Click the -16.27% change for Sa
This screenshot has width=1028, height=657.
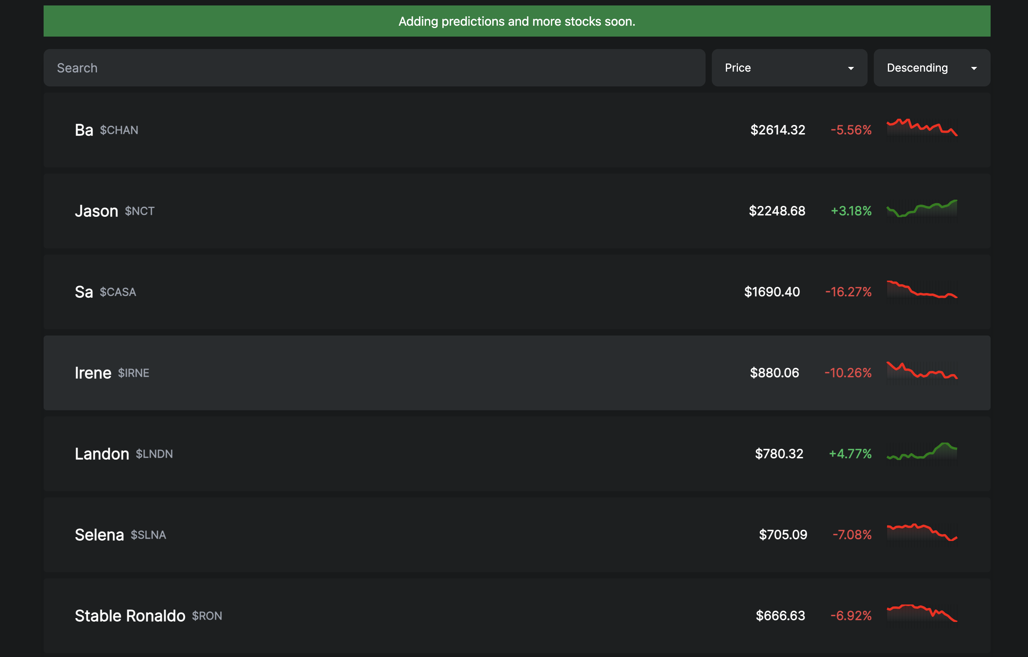(x=848, y=292)
